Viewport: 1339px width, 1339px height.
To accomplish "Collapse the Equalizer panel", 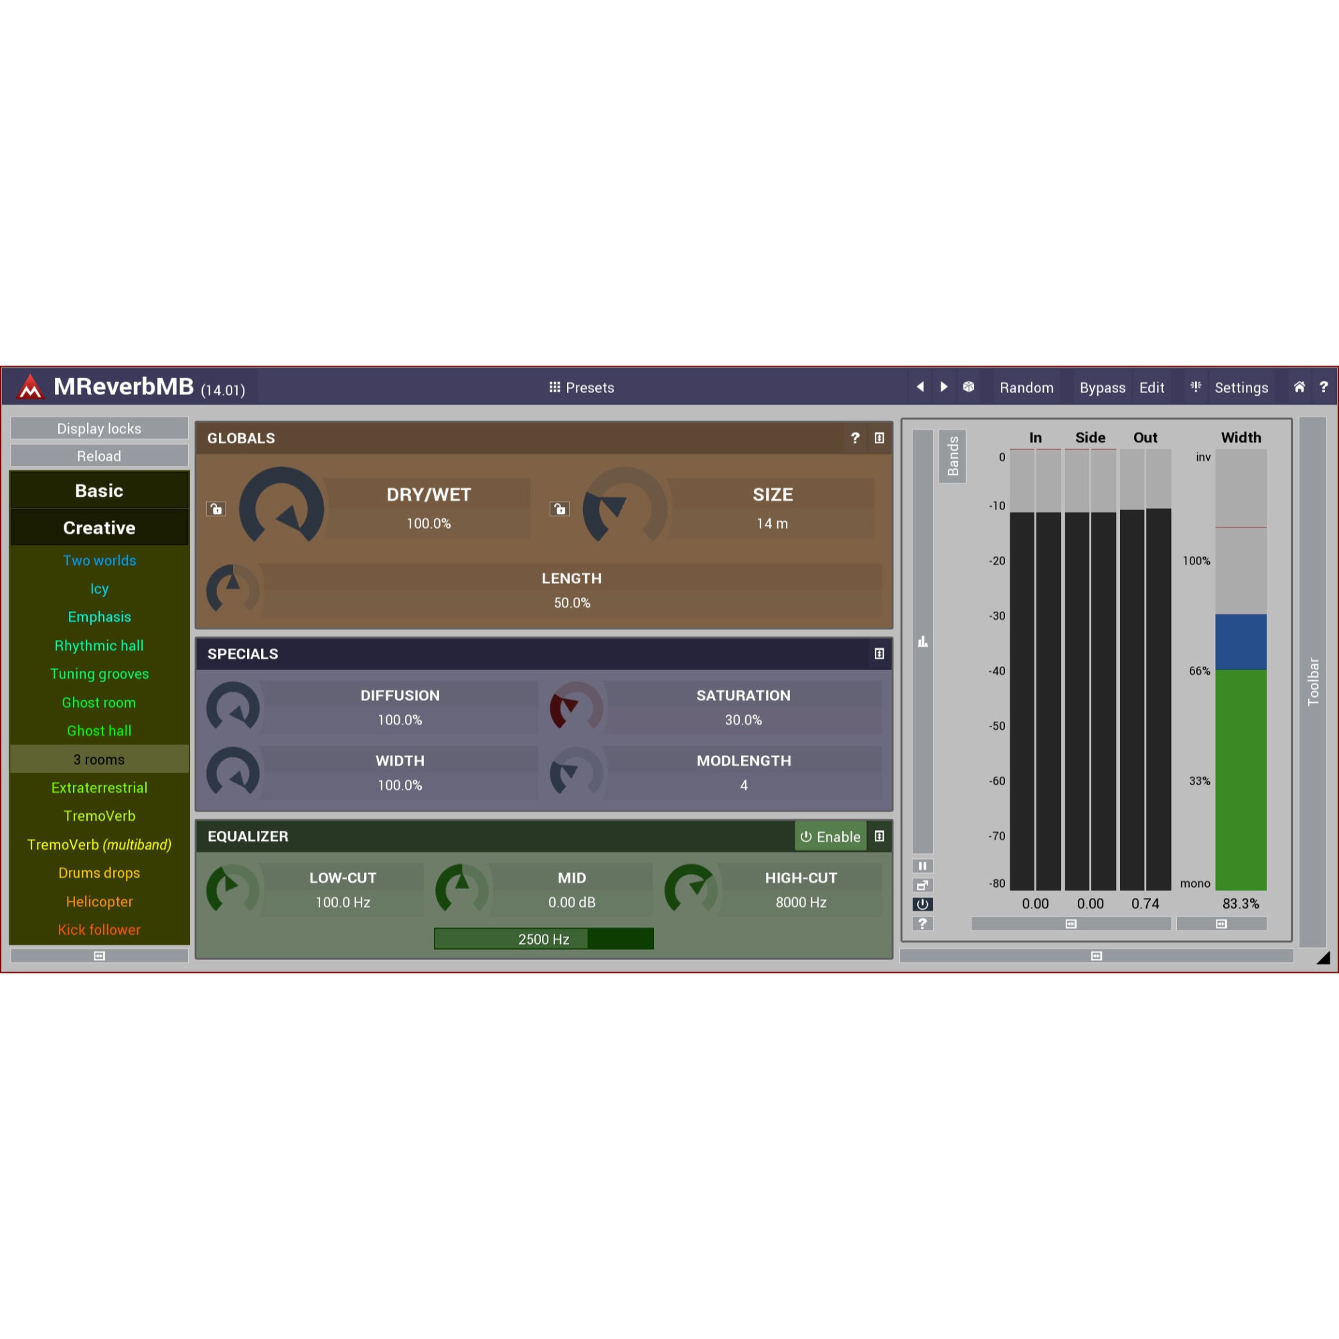I will 879,836.
